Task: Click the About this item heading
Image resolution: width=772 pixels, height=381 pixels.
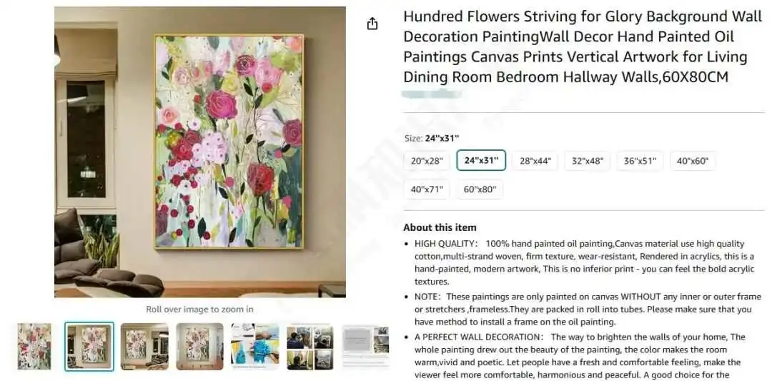Action: click(x=440, y=227)
